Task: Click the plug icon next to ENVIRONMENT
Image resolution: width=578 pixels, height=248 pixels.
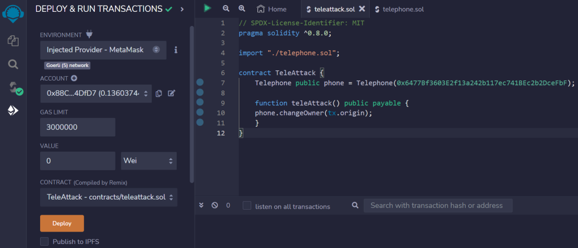Action: pyautogui.click(x=89, y=34)
